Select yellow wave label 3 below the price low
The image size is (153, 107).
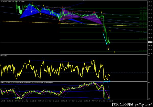pos(108,49)
